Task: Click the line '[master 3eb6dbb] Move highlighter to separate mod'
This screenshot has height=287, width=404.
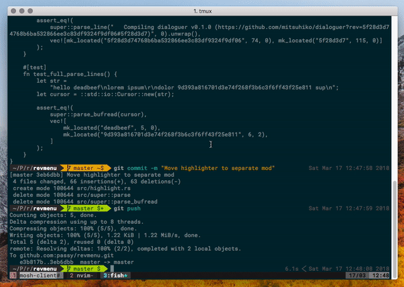Action: [92, 175]
